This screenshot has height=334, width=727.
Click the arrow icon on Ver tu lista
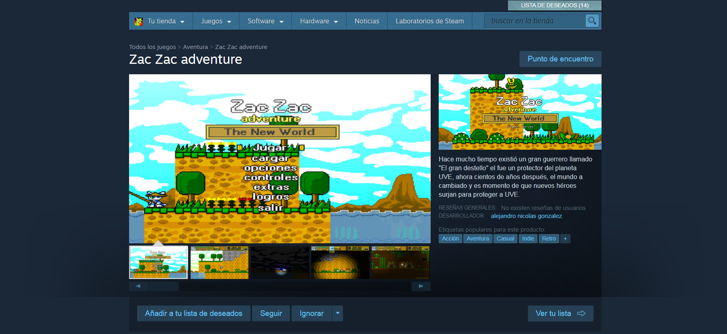tap(581, 314)
